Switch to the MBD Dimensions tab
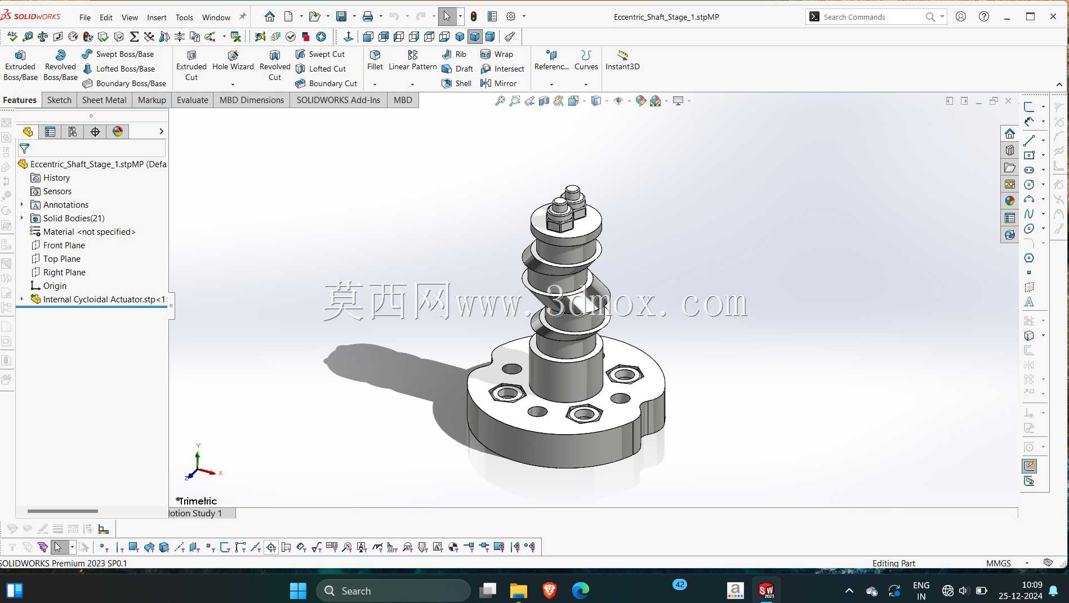This screenshot has width=1069, height=603. [x=252, y=100]
